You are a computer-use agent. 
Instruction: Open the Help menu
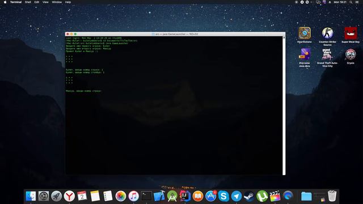pyautogui.click(x=68, y=2)
